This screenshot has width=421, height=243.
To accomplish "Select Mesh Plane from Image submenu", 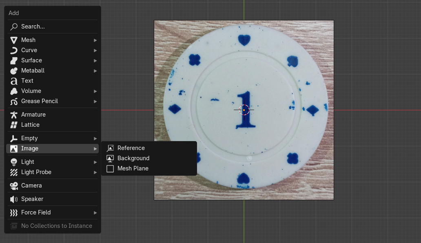I will click(x=133, y=168).
